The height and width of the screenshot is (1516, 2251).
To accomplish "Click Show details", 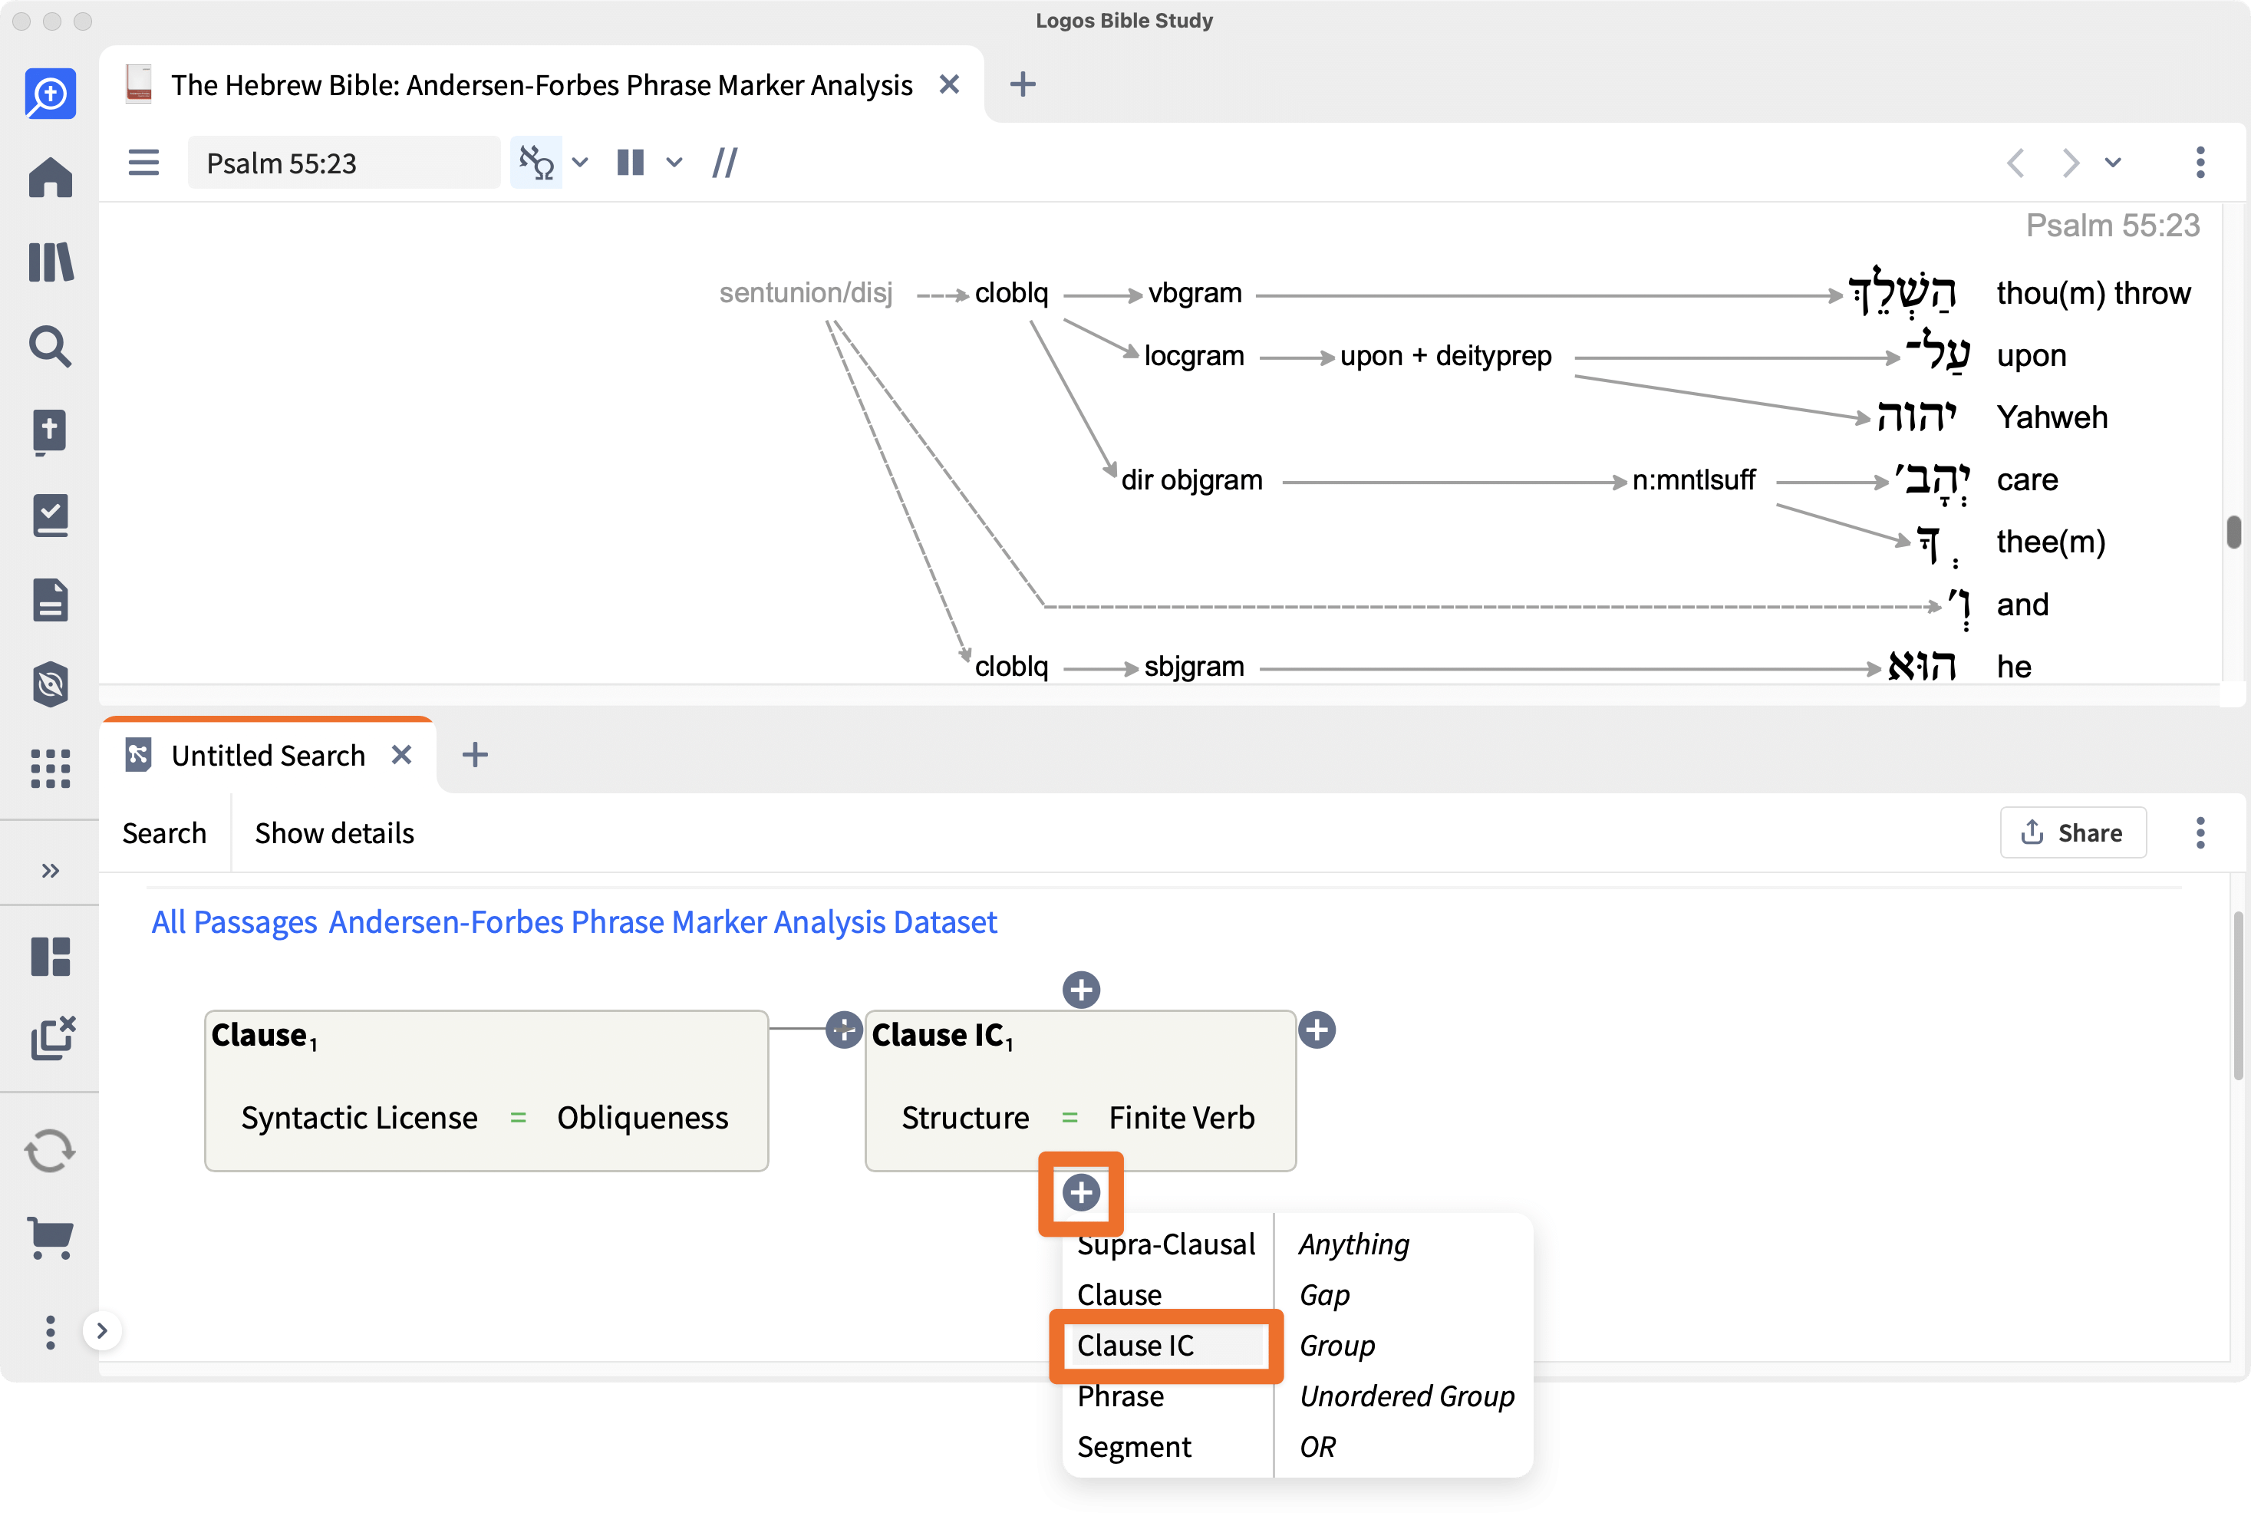I will [x=335, y=833].
